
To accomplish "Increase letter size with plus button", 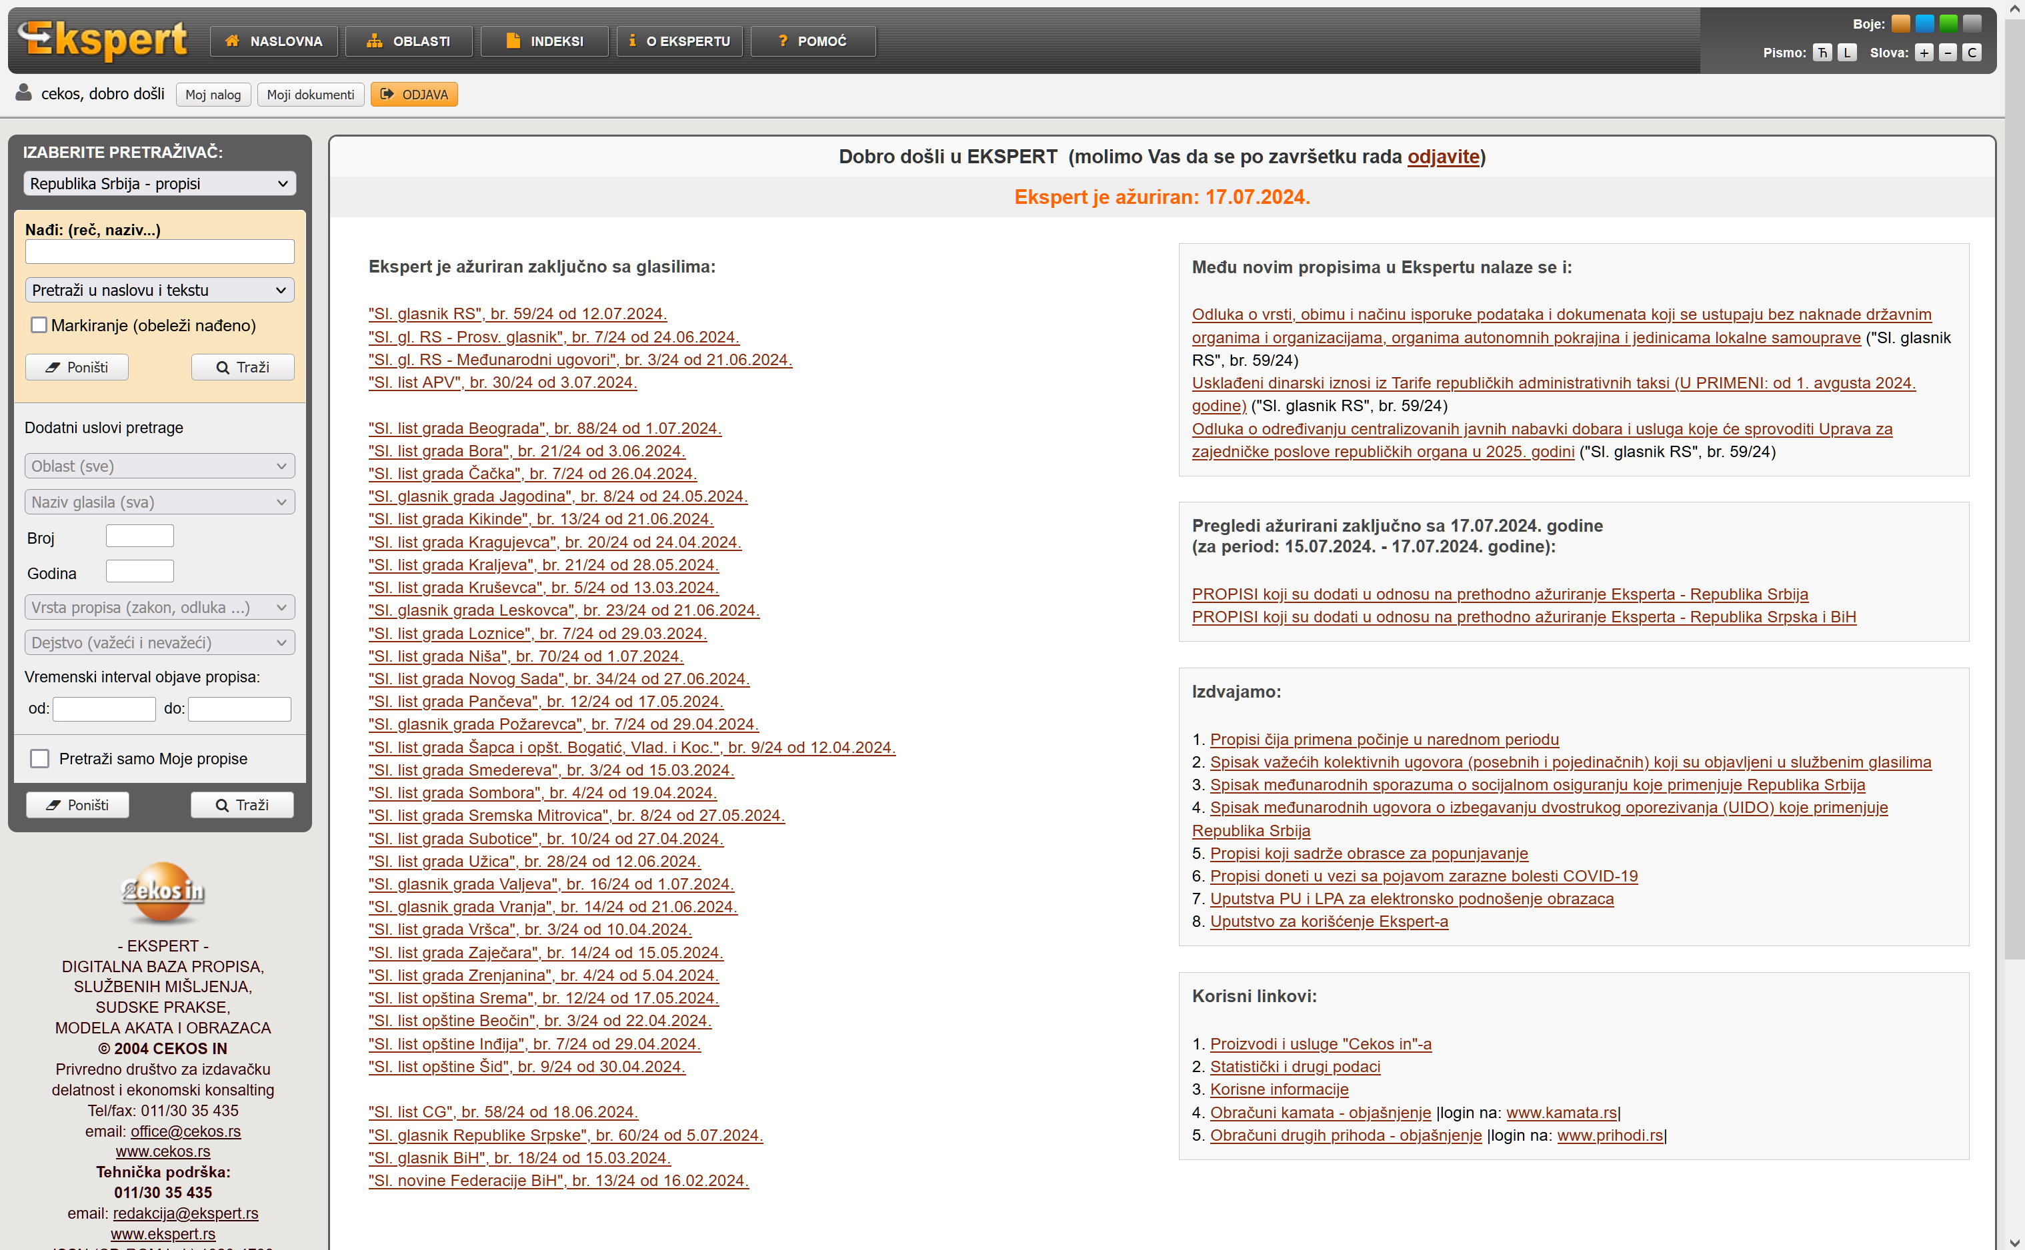I will click(1924, 52).
